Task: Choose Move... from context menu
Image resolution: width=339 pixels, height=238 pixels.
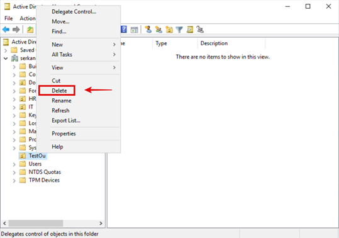Action: pyautogui.click(x=79, y=21)
